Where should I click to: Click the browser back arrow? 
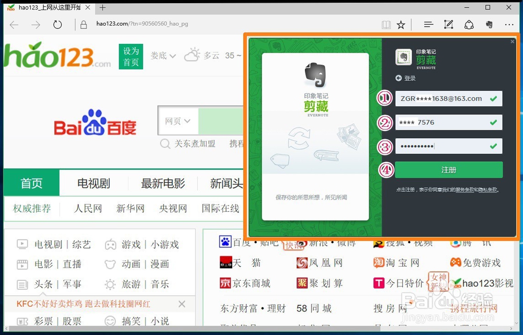click(14, 25)
